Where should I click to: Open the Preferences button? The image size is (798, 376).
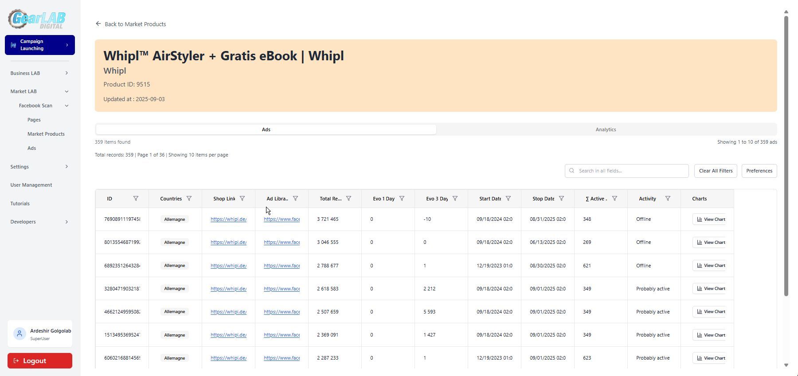coord(759,171)
